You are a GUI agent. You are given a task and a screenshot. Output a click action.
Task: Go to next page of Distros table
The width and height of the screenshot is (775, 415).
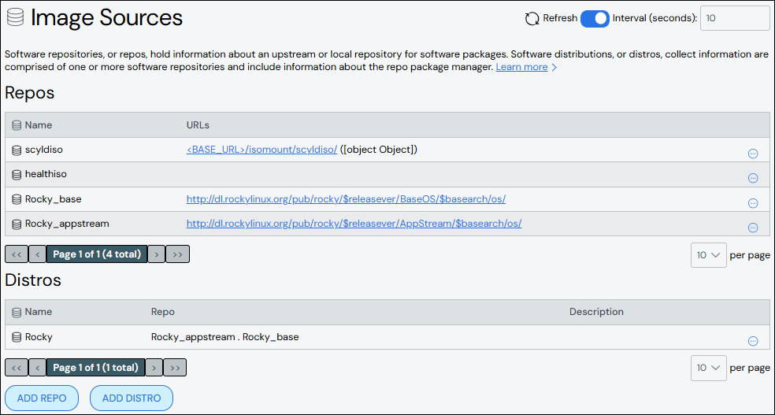pyautogui.click(x=154, y=368)
